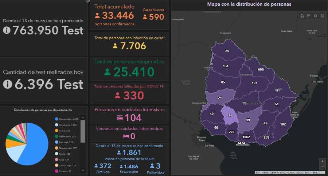Click info icon beside 763.950 Test
The height and width of the screenshot is (176, 328).
(x=7, y=30)
